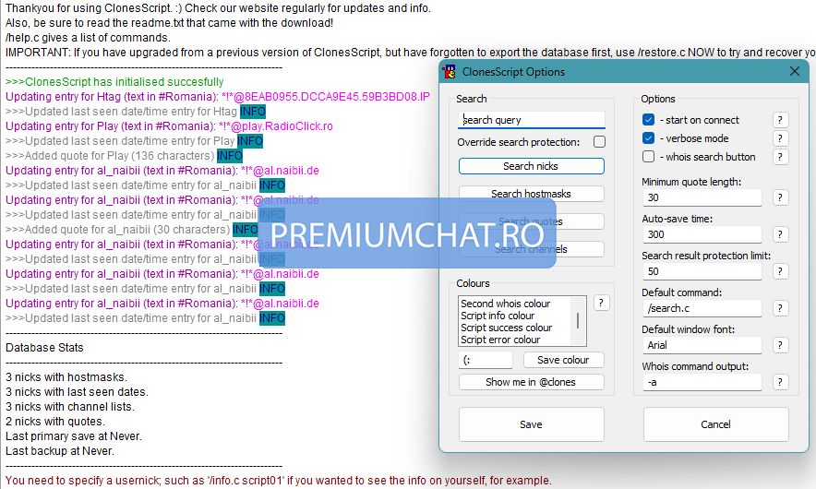The width and height of the screenshot is (816, 489).
Task: Edit the Search result protection limit field
Action: (702, 271)
